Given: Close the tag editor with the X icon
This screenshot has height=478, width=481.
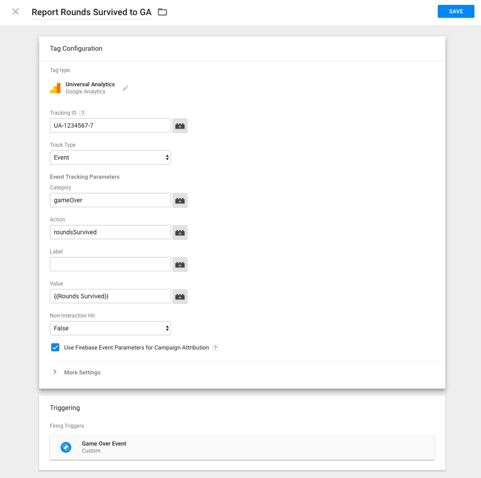Looking at the screenshot, I should [15, 12].
